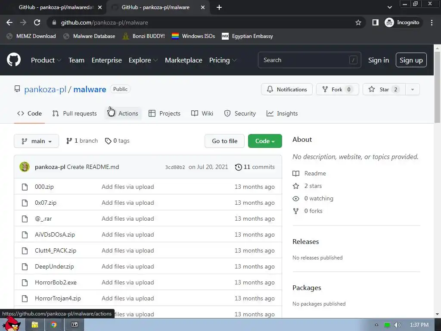Open the browser side panel icon
This screenshot has height=331, width=441.
(x=375, y=22)
